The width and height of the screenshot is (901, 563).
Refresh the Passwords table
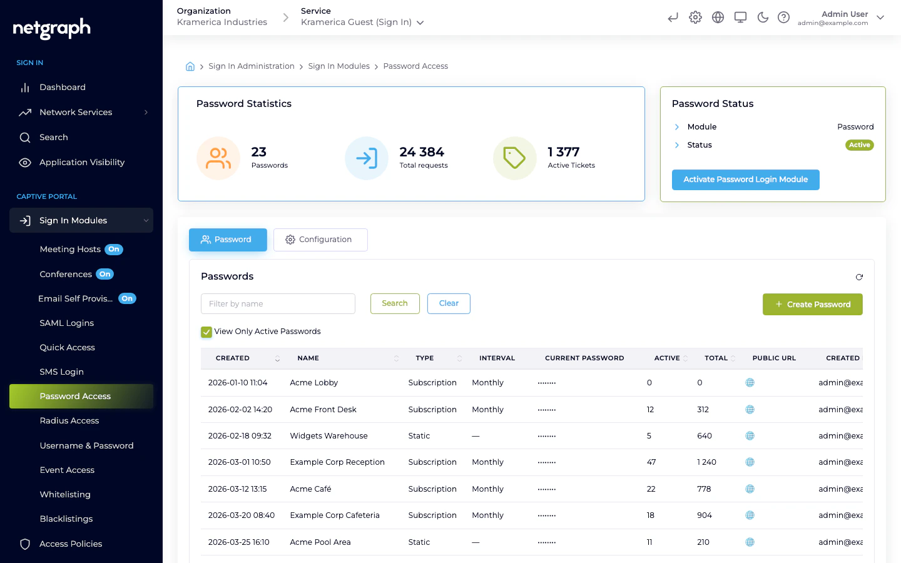tap(860, 276)
